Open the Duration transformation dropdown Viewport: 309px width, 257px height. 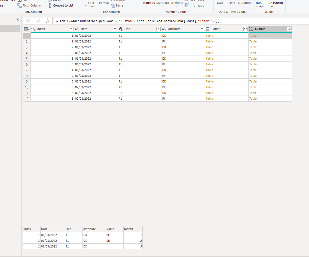[x=244, y=4]
